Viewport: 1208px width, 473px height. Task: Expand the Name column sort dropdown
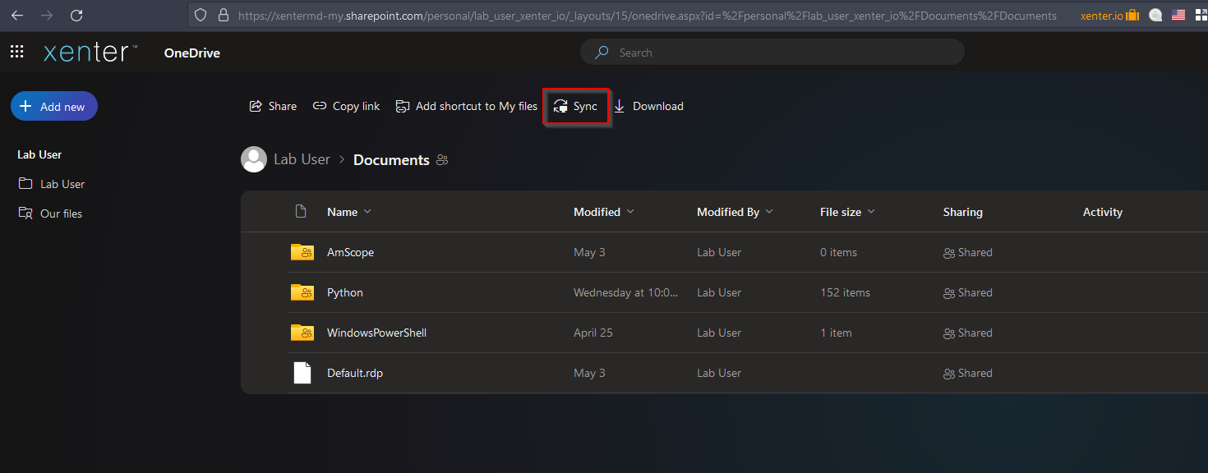(367, 212)
